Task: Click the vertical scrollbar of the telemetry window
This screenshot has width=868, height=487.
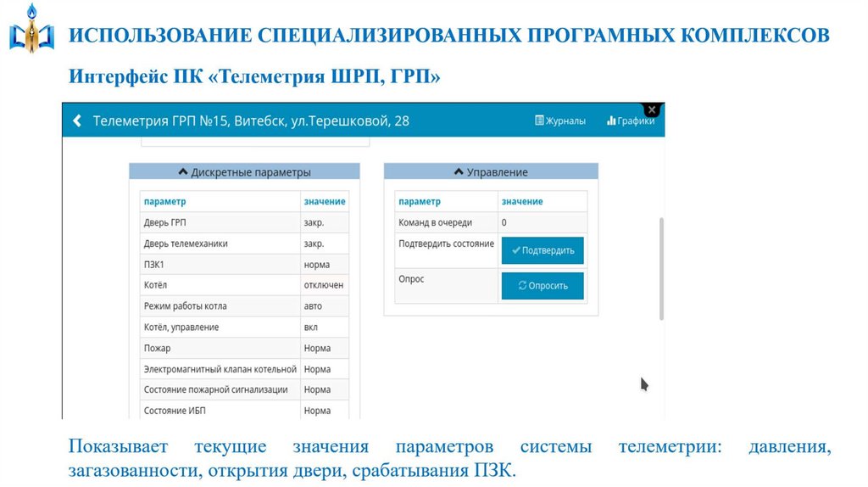Action: pyautogui.click(x=661, y=269)
